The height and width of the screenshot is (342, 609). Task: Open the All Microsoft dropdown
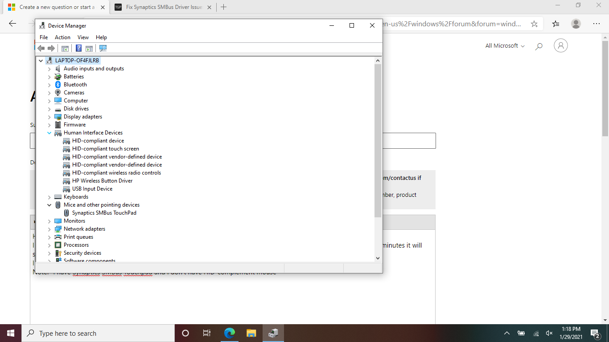[x=505, y=46]
